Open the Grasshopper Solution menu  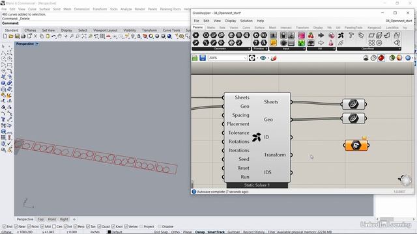coord(246,21)
